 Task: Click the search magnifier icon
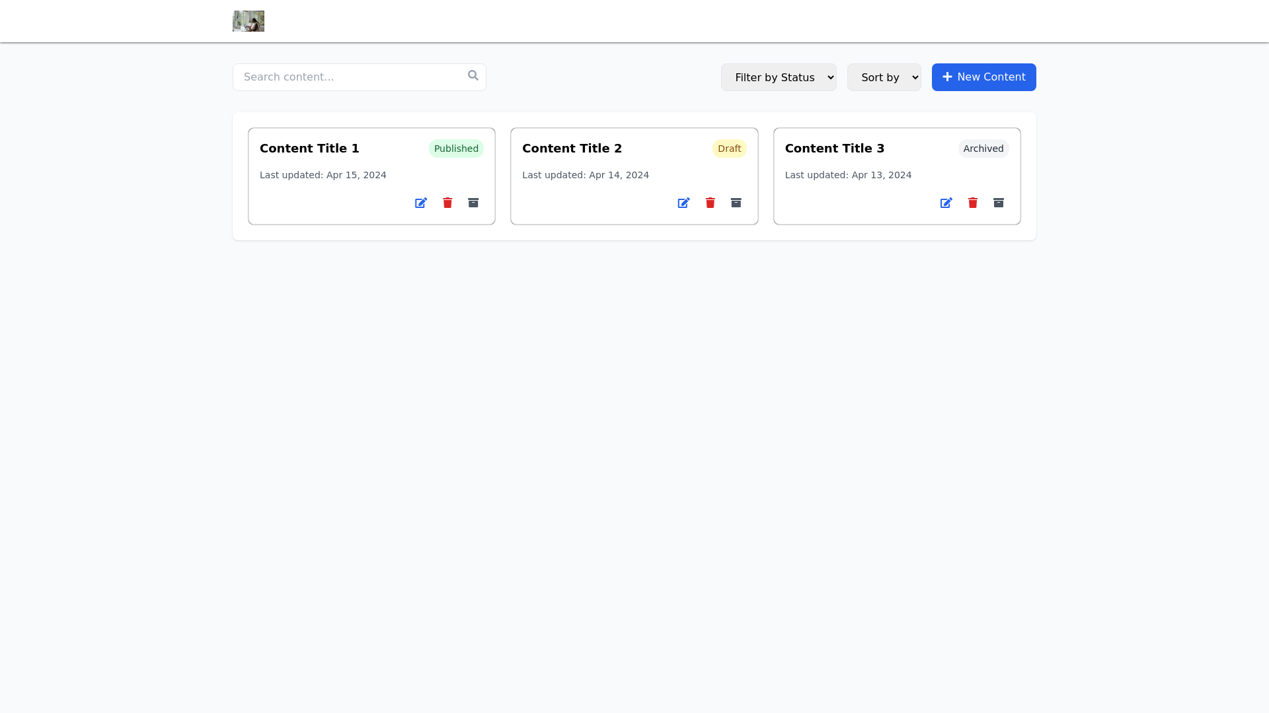point(473,75)
